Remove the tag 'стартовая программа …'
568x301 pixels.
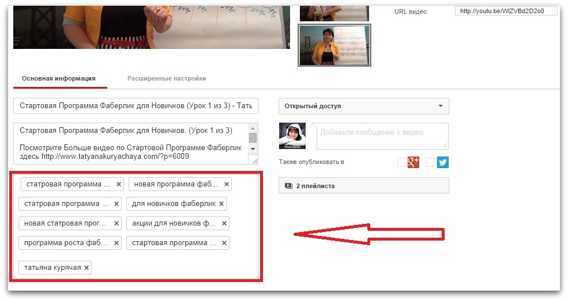(224, 243)
